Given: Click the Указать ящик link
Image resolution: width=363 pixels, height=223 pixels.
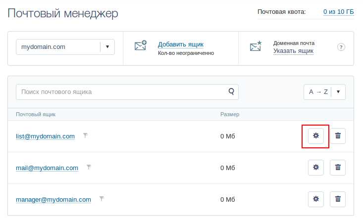Looking at the screenshot, I should click(293, 51).
